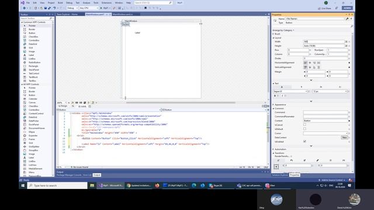The height and width of the screenshot is (210, 374).
Task: Open the Extensions menu
Action: [106, 2]
